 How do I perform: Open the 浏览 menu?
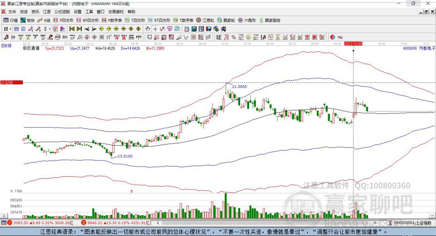(24, 12)
